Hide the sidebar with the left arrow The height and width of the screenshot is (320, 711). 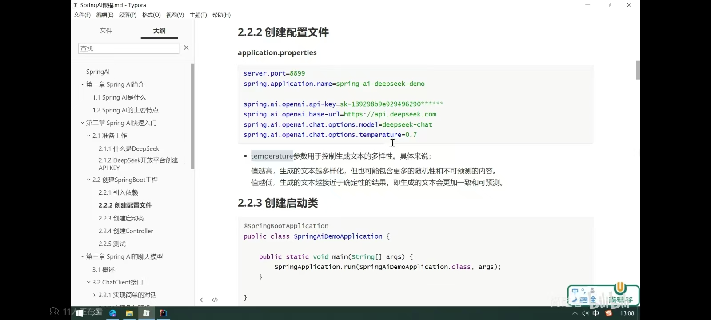(201, 300)
